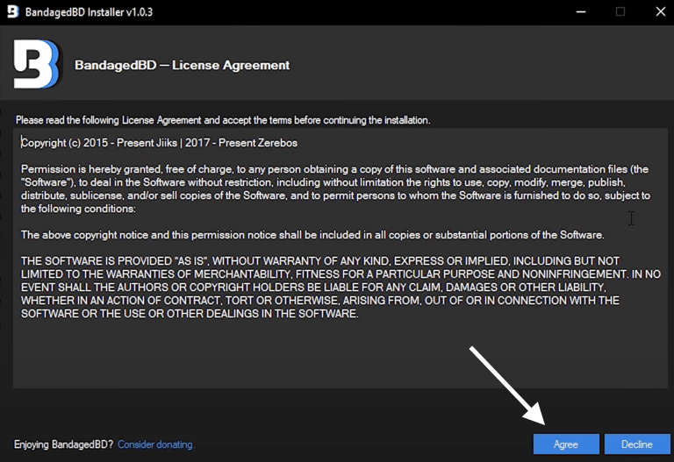Click the 'Enjoying BandagedBD?' label
This screenshot has width=674, height=462.
[x=64, y=444]
